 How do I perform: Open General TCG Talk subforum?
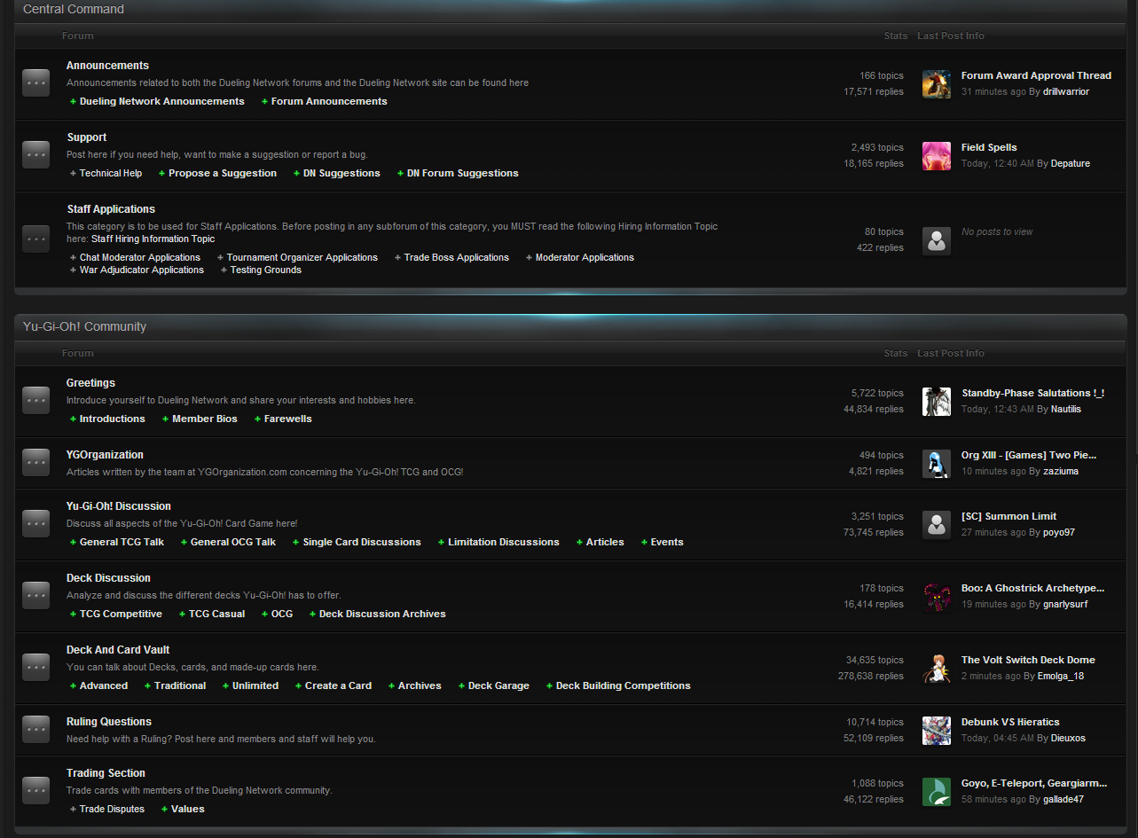122,542
